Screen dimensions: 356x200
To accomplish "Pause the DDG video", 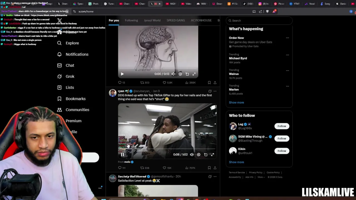I will click(122, 154).
